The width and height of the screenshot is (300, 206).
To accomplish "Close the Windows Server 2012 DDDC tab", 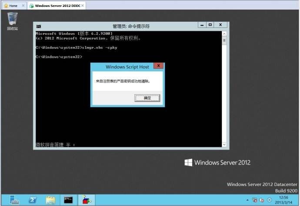I will point(83,6).
